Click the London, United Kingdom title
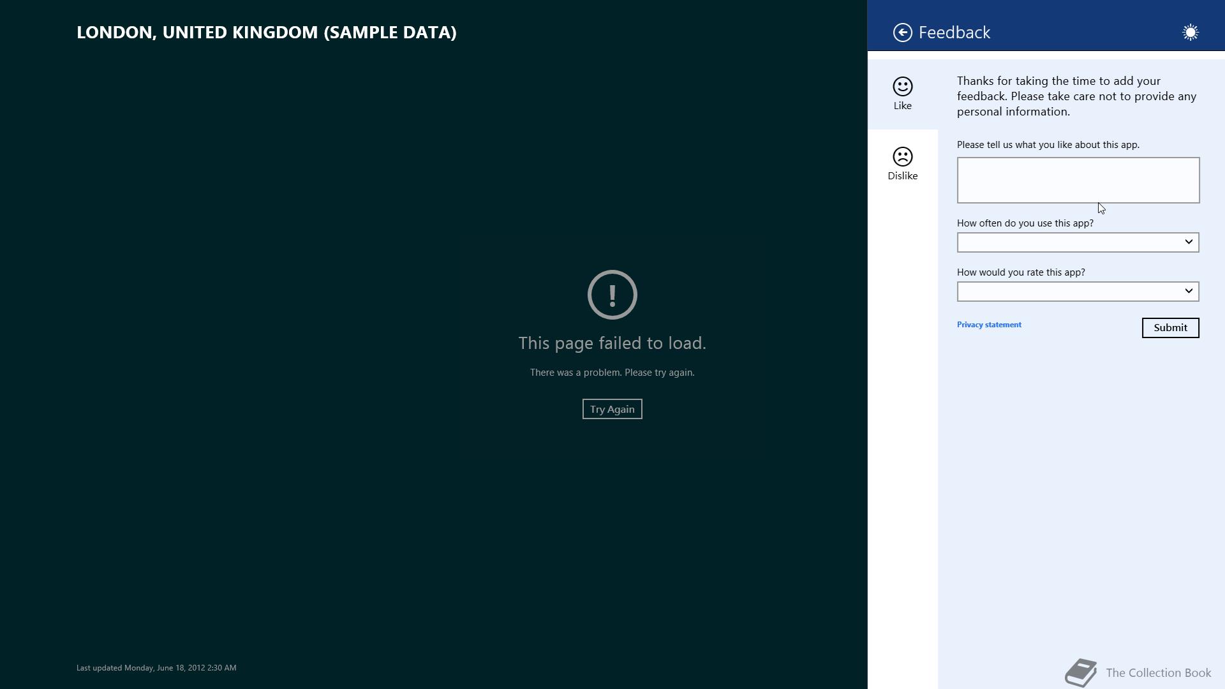 pos(267,33)
